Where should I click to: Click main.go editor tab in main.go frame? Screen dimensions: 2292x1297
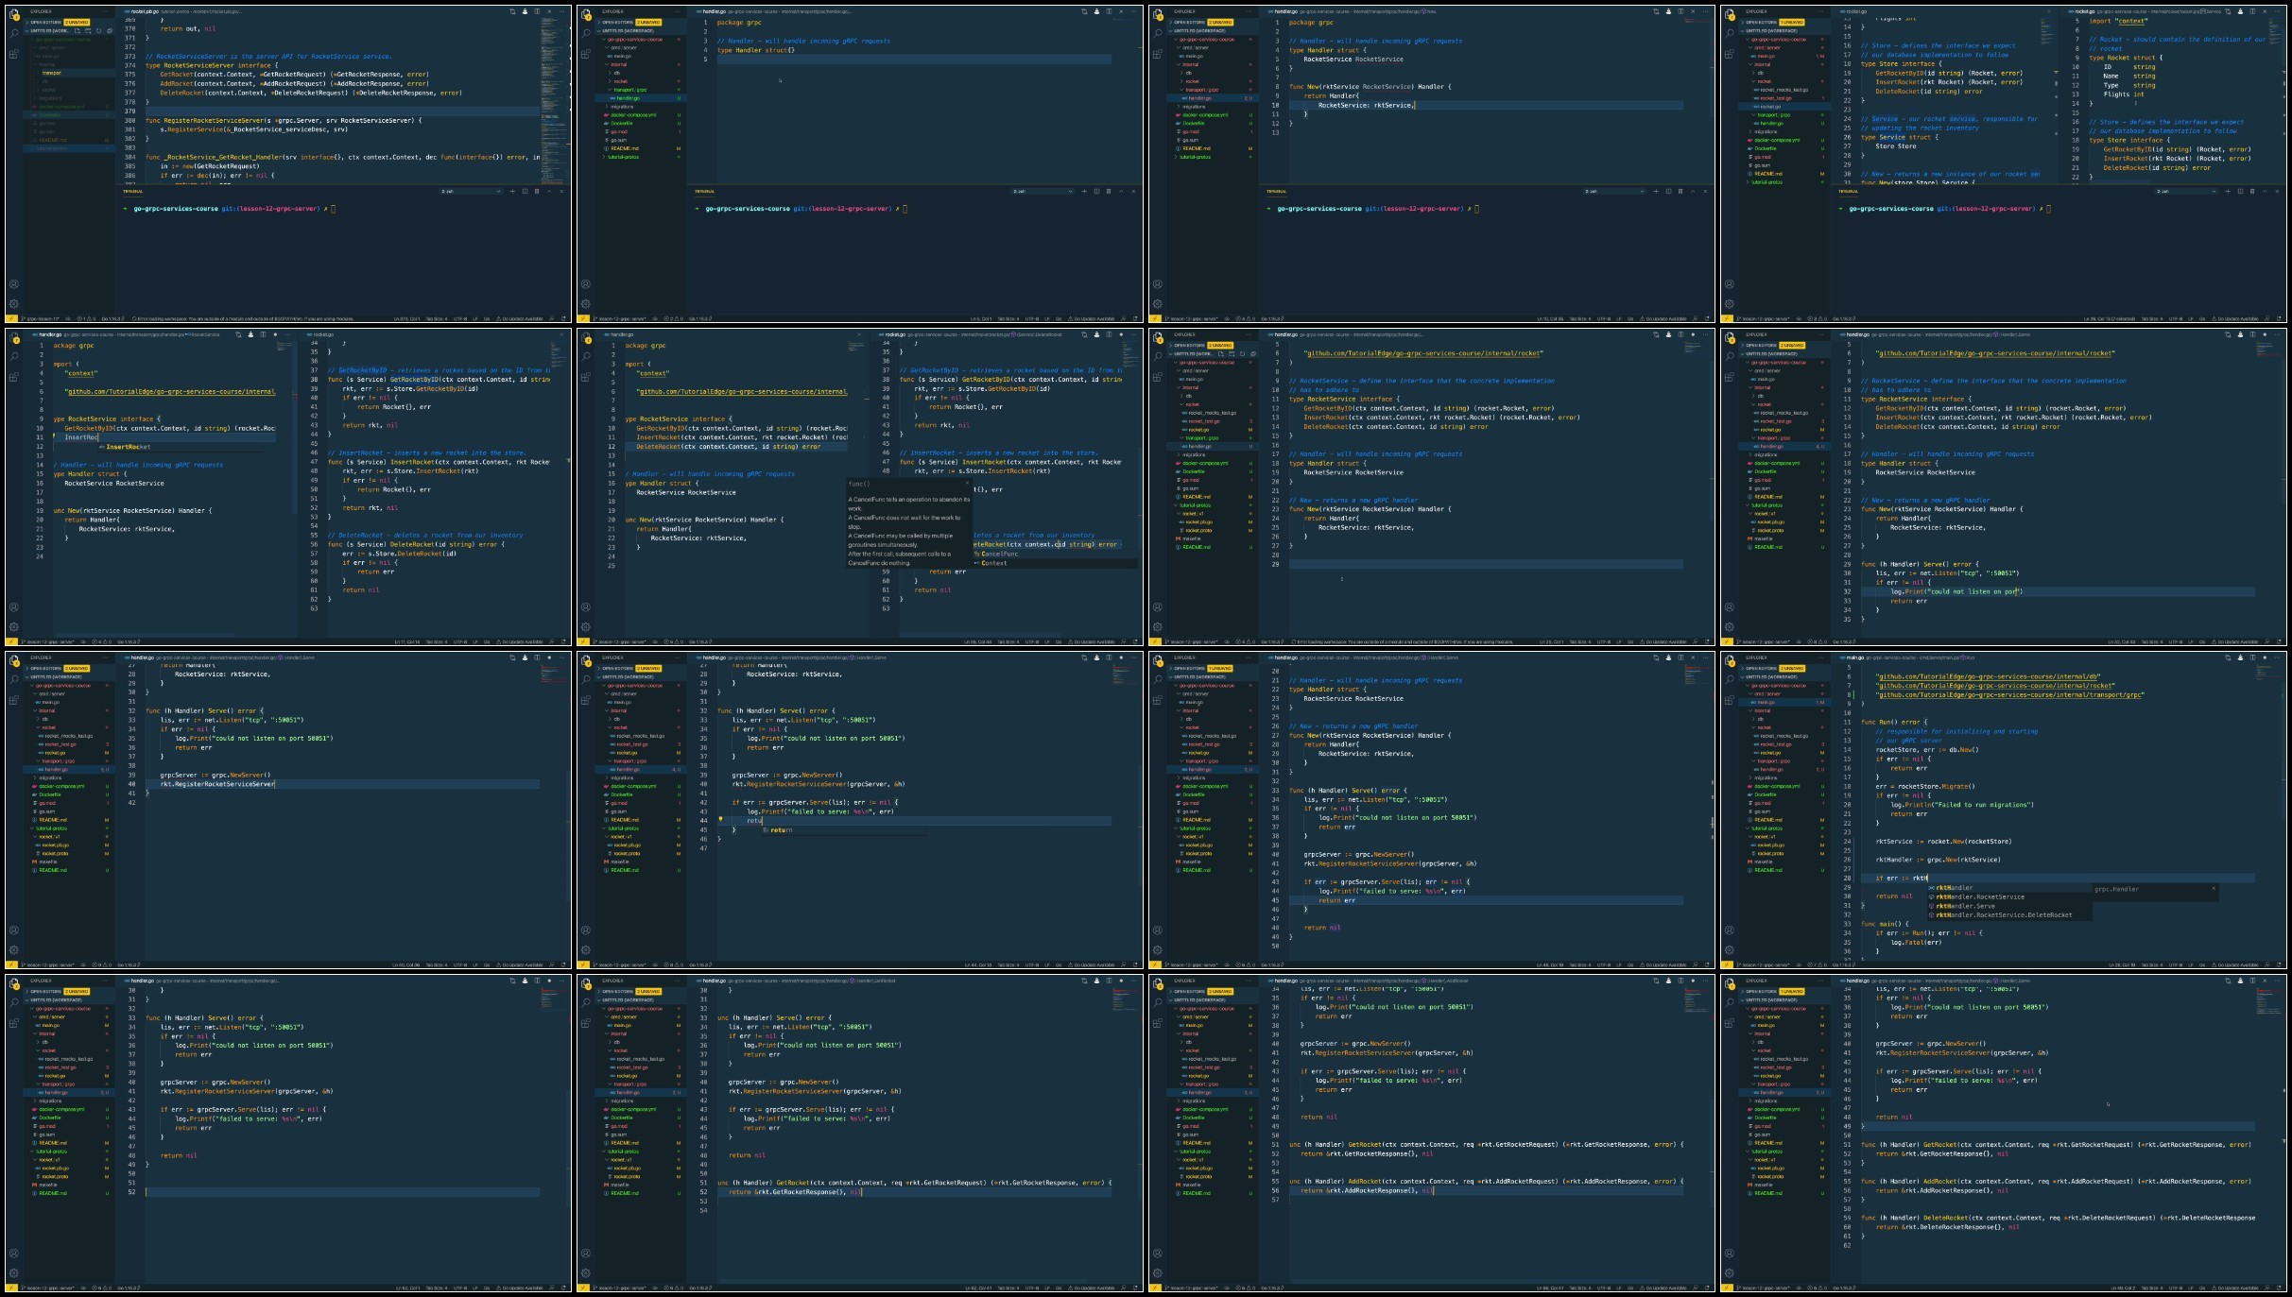click(1853, 657)
